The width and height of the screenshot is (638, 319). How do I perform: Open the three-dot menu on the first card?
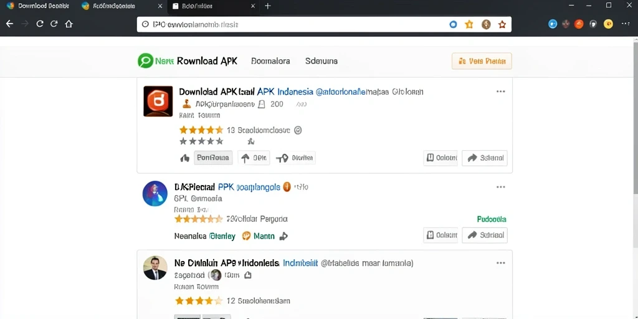500,92
